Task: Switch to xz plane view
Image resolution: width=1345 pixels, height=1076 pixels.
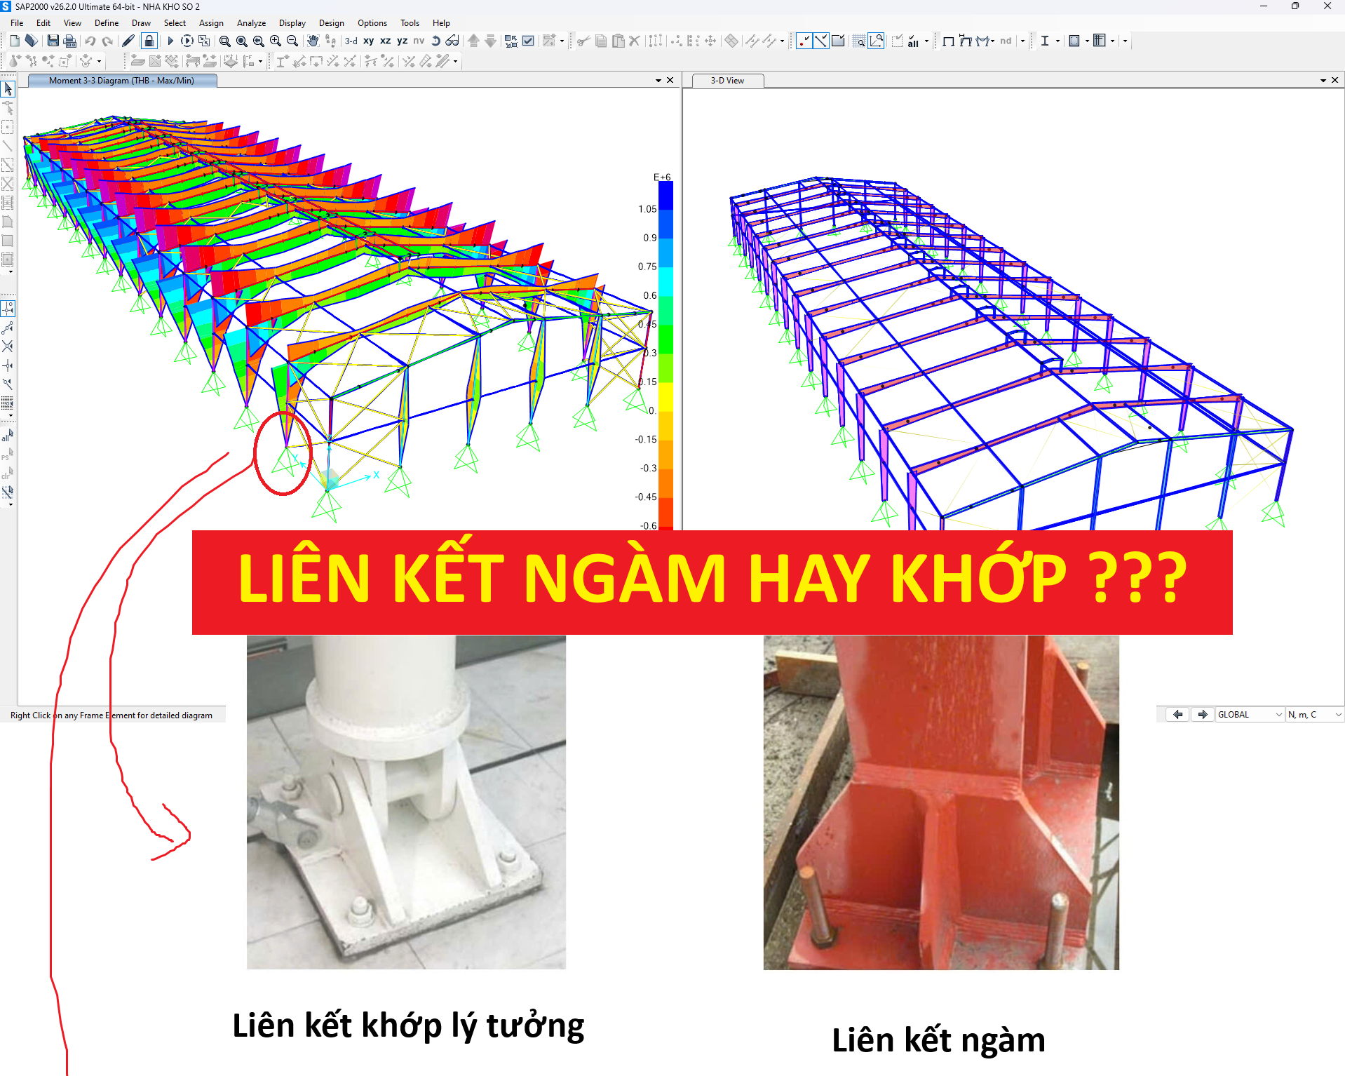Action: click(x=385, y=41)
